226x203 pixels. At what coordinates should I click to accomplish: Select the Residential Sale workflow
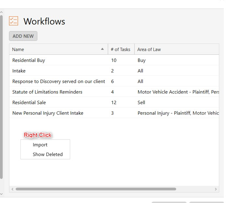(x=114, y=102)
